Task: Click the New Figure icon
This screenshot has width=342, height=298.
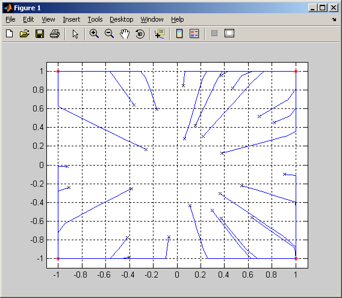Action: 10,34
